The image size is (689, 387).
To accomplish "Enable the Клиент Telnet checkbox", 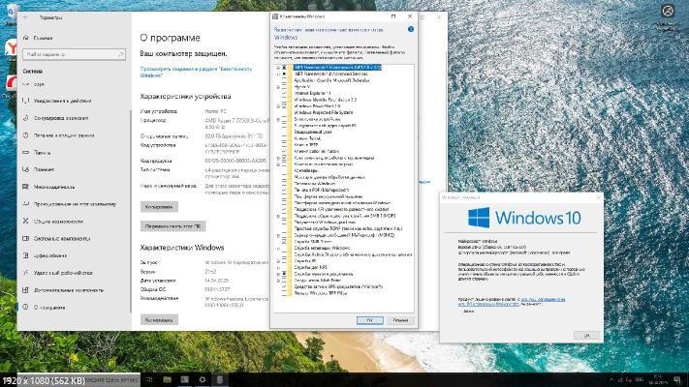I will pyautogui.click(x=284, y=138).
